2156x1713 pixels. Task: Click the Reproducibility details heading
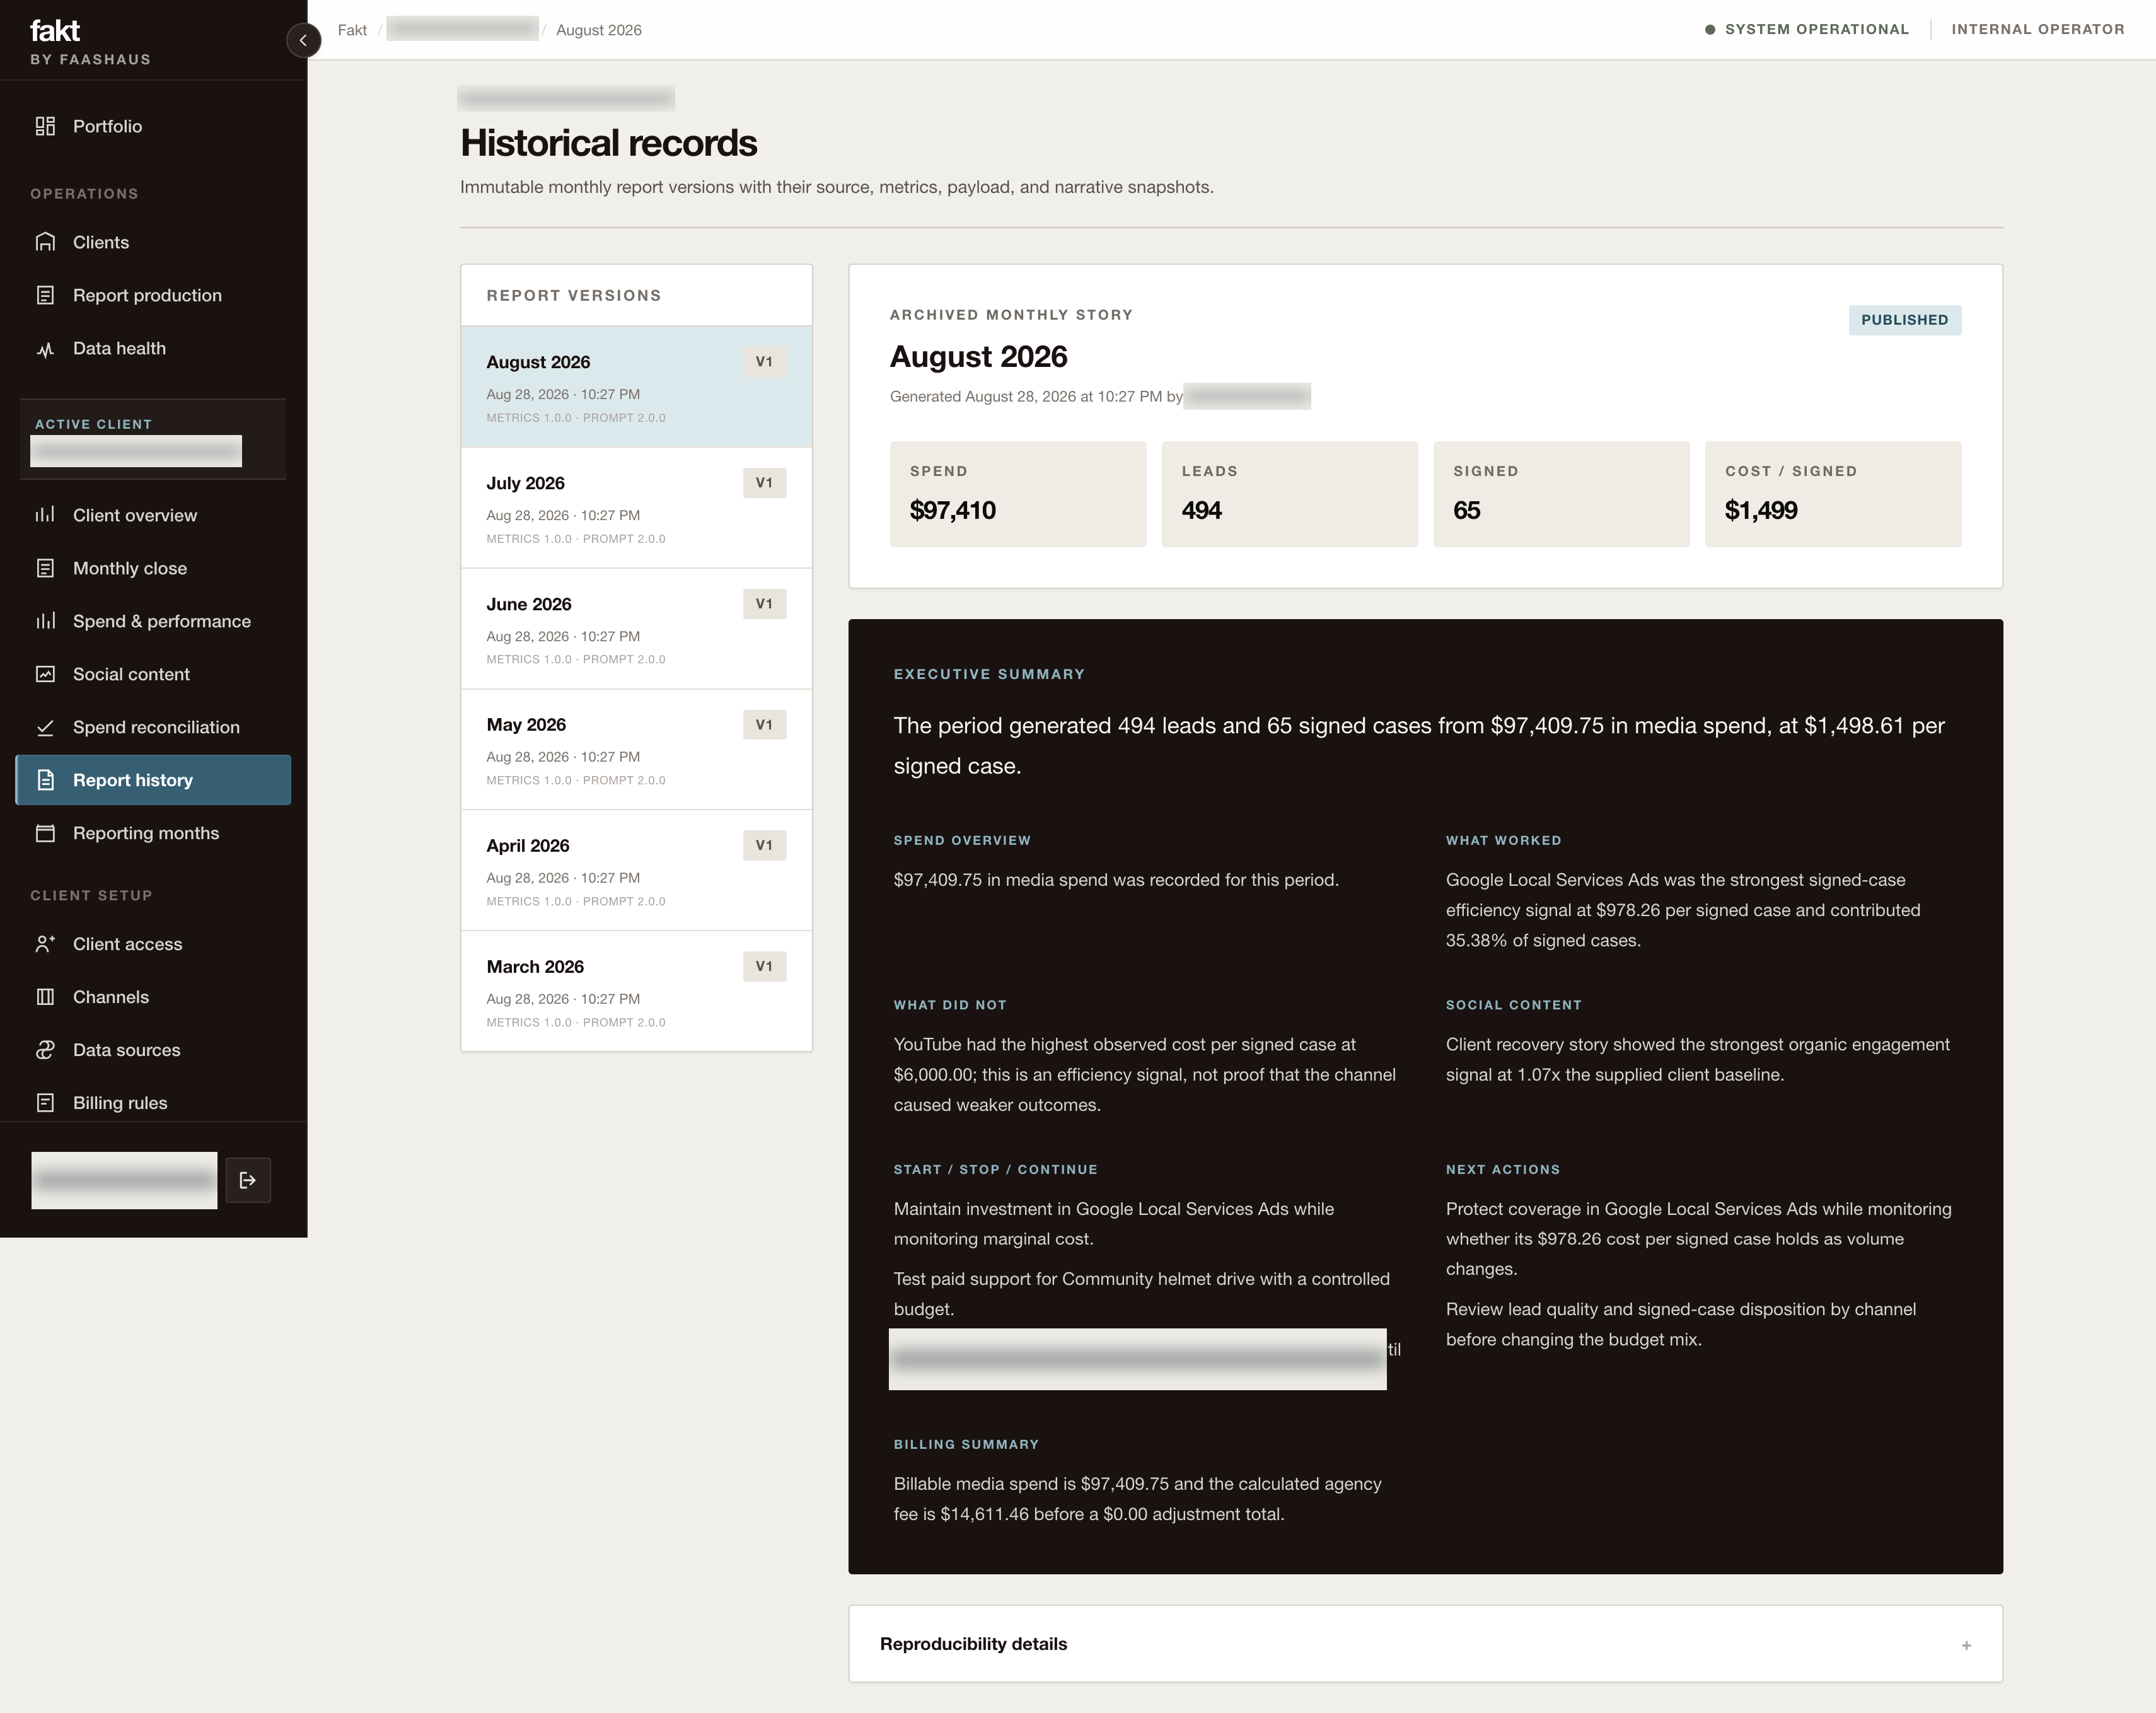tap(973, 1644)
